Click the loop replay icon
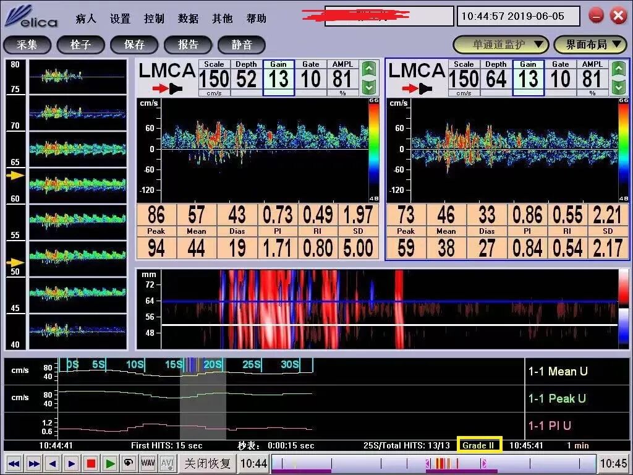633x475 pixels. 129,463
